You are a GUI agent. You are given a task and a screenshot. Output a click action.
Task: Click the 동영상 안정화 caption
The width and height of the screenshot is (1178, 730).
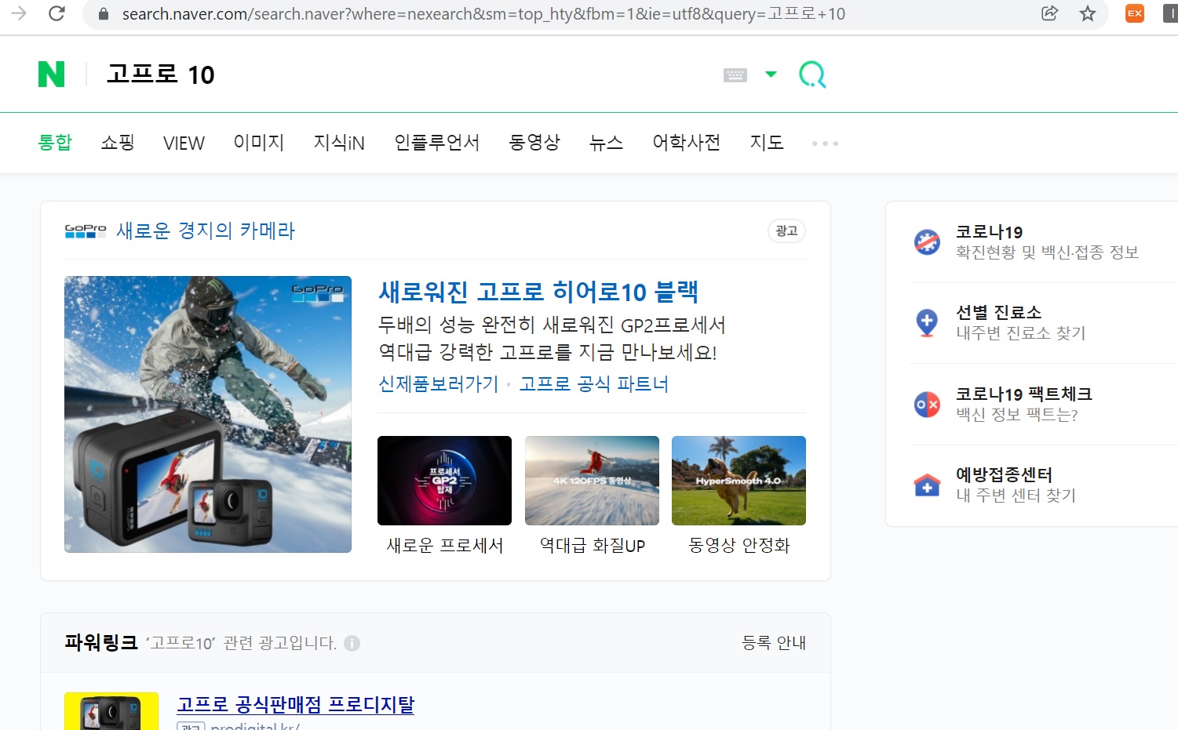tap(739, 545)
